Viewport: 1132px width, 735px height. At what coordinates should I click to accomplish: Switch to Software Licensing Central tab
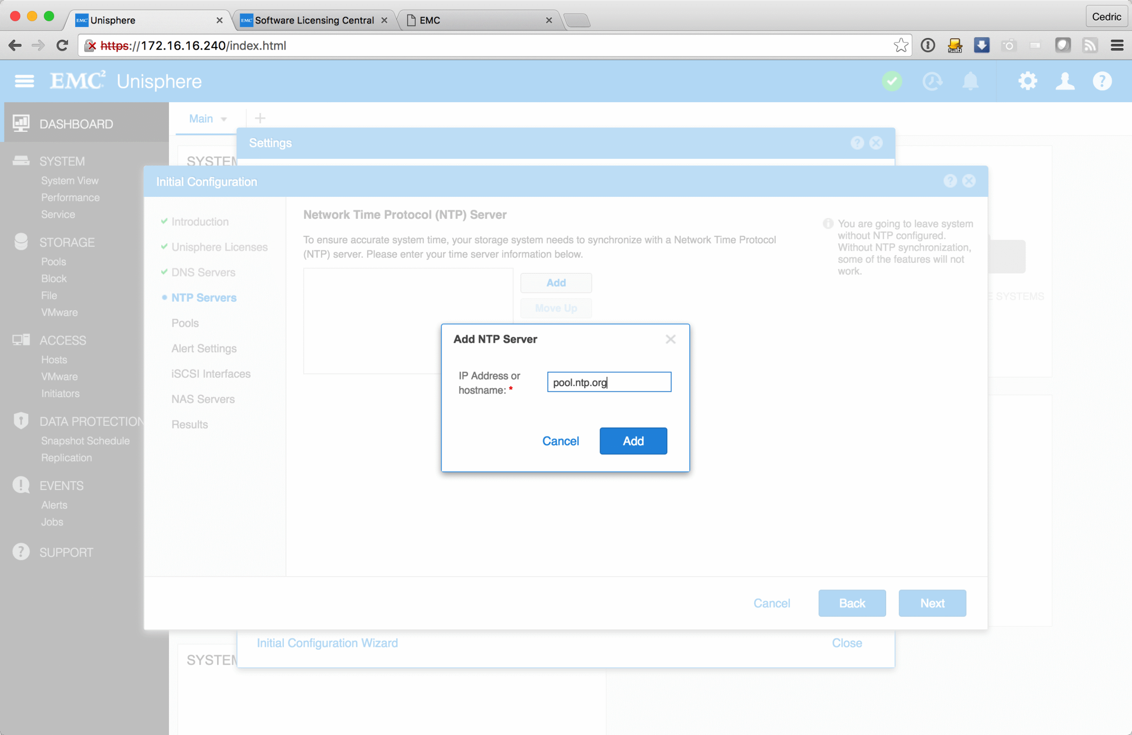(314, 20)
